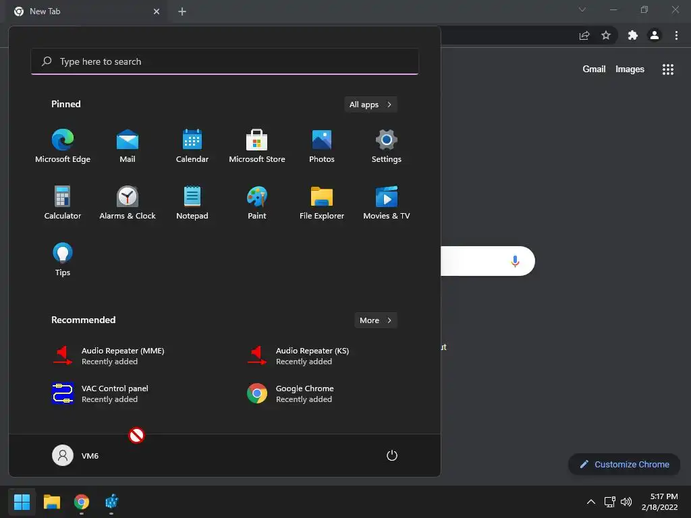The image size is (691, 518).
Task: Click Customize Chrome button
Action: click(624, 464)
